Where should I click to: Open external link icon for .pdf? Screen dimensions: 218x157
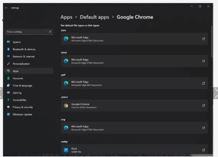point(204,83)
